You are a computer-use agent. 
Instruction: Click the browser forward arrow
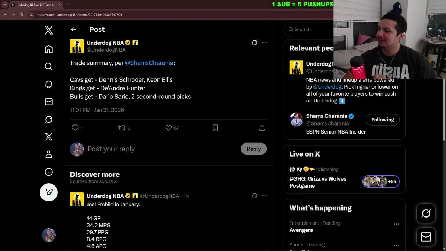click(x=13, y=15)
